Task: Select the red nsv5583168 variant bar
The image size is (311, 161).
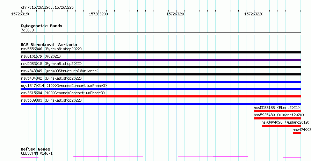Action: pyautogui.click(x=278, y=111)
